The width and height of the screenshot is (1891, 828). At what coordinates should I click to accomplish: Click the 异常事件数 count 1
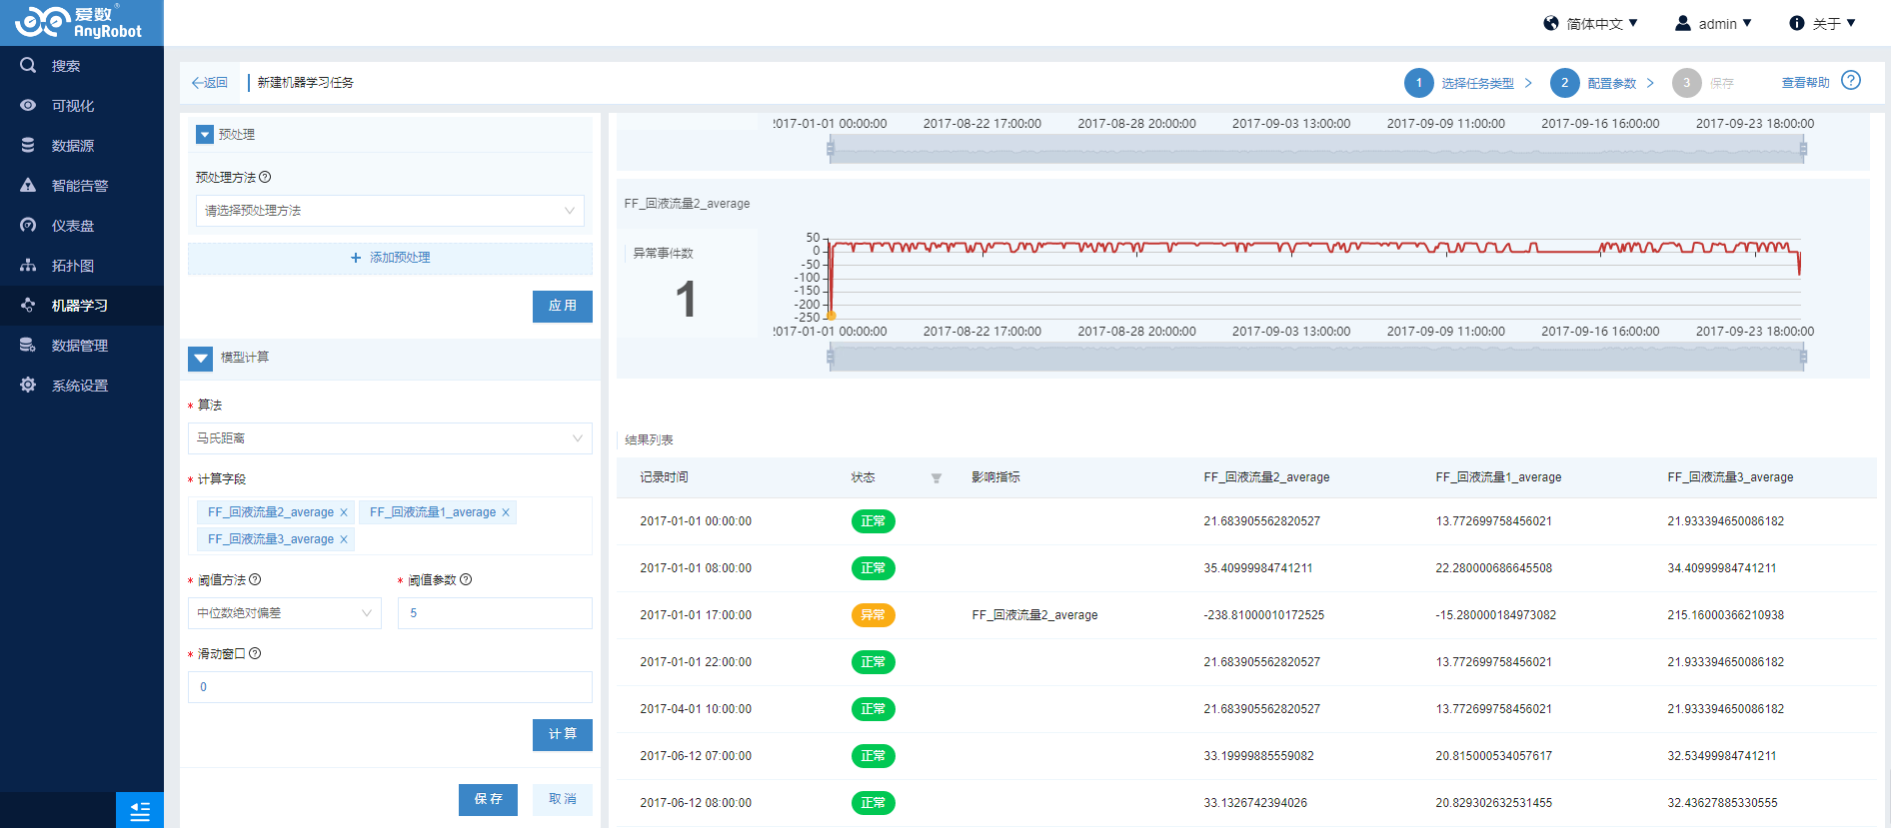[x=686, y=300]
